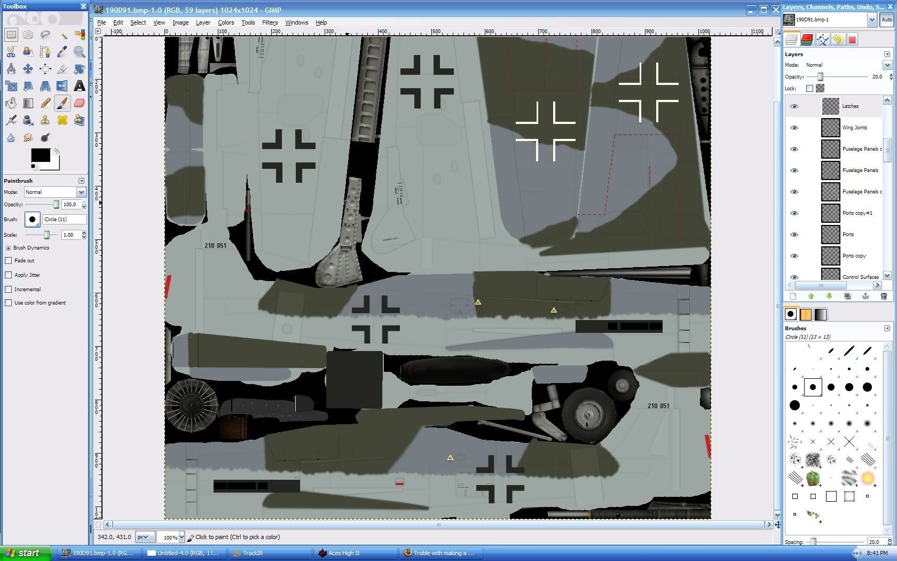Select the Blend gradient tool
Image resolution: width=897 pixels, height=561 pixels.
click(28, 103)
